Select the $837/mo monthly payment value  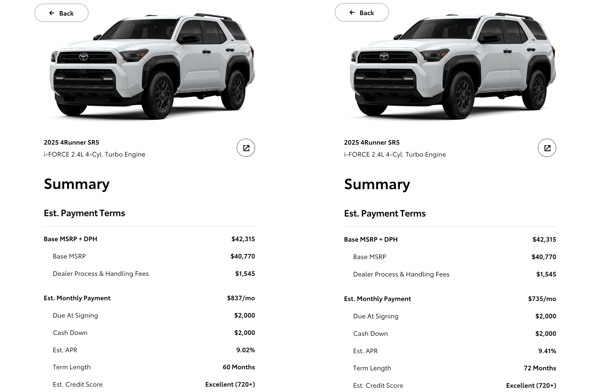point(241,298)
